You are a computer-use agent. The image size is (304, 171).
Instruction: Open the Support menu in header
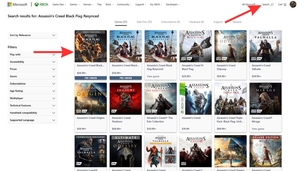141,5
